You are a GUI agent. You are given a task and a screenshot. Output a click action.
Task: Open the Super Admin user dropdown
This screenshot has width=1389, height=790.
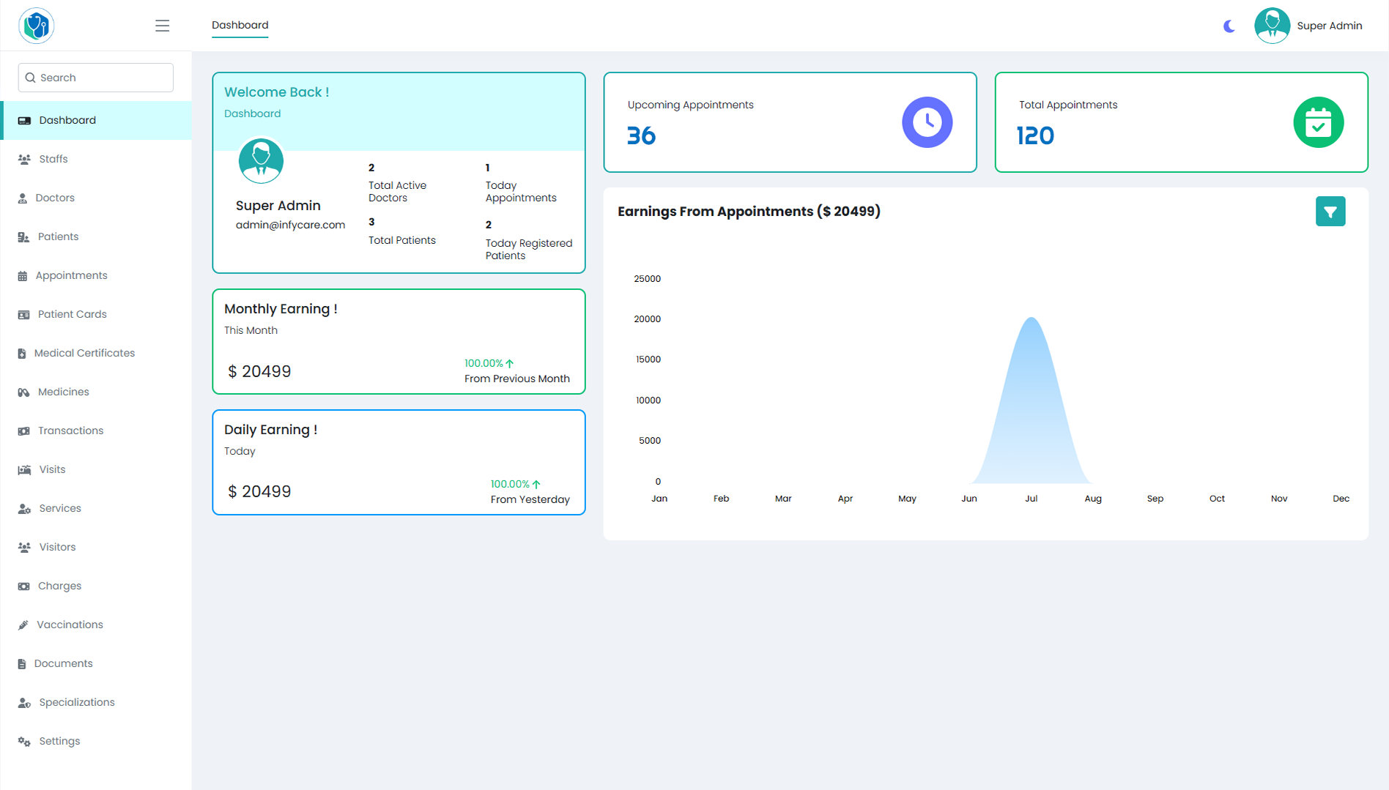[x=1329, y=26]
